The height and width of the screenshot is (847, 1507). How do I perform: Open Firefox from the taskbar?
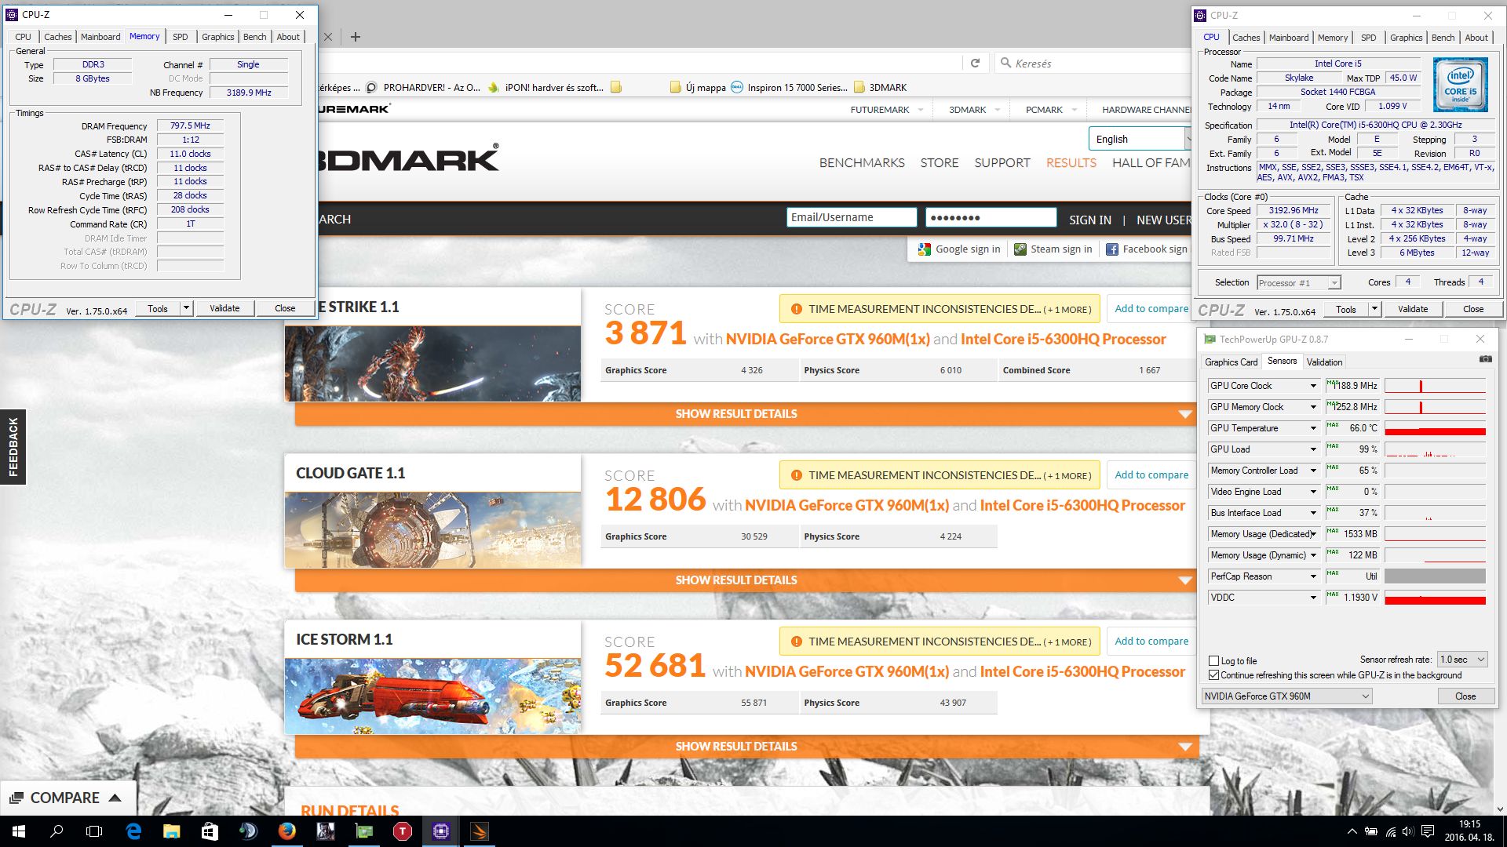287,831
